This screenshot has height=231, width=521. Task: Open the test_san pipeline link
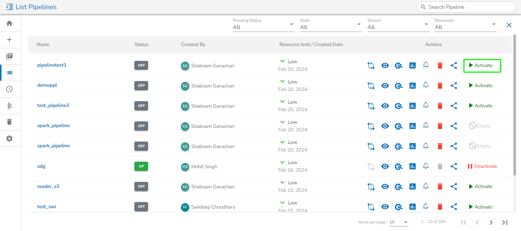[x=47, y=207]
